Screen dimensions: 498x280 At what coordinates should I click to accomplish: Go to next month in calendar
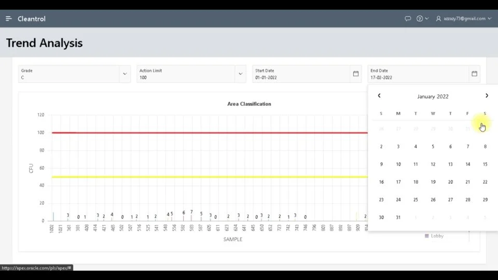click(x=487, y=96)
